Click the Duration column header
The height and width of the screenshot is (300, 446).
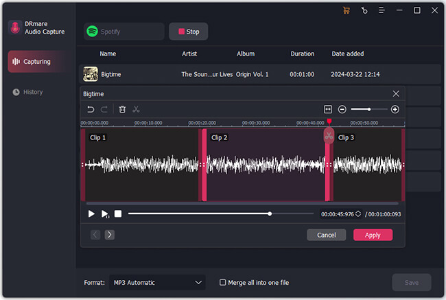pyautogui.click(x=303, y=54)
